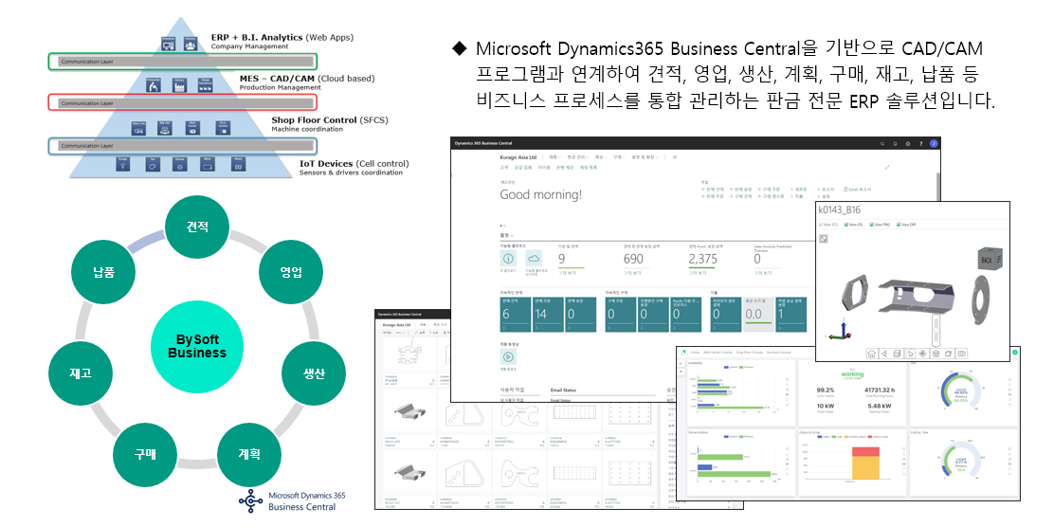This screenshot has width=1054, height=527.
Task: Click Home view icon in 3D viewer toolbar
Action: (871, 354)
